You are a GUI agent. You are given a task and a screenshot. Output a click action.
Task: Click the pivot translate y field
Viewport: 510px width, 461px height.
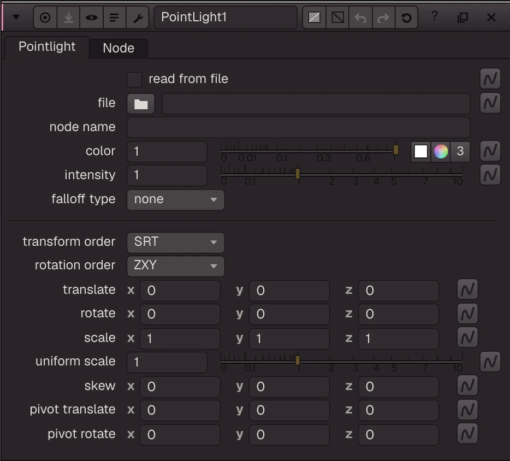point(289,410)
